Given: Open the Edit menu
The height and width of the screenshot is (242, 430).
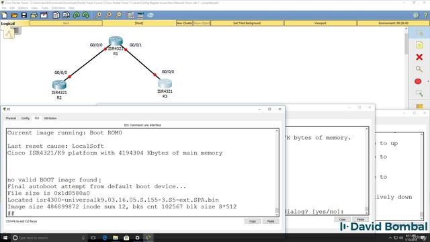Looking at the screenshot, I should coord(12,8).
